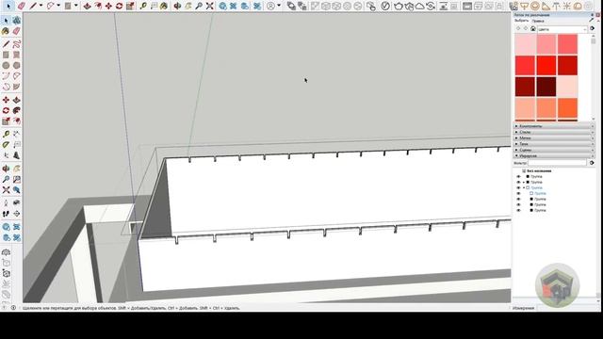Select the Pan hand tool in top toolbar
Image resolution: width=603 pixels, height=339 pixels.
pyautogui.click(x=188, y=6)
